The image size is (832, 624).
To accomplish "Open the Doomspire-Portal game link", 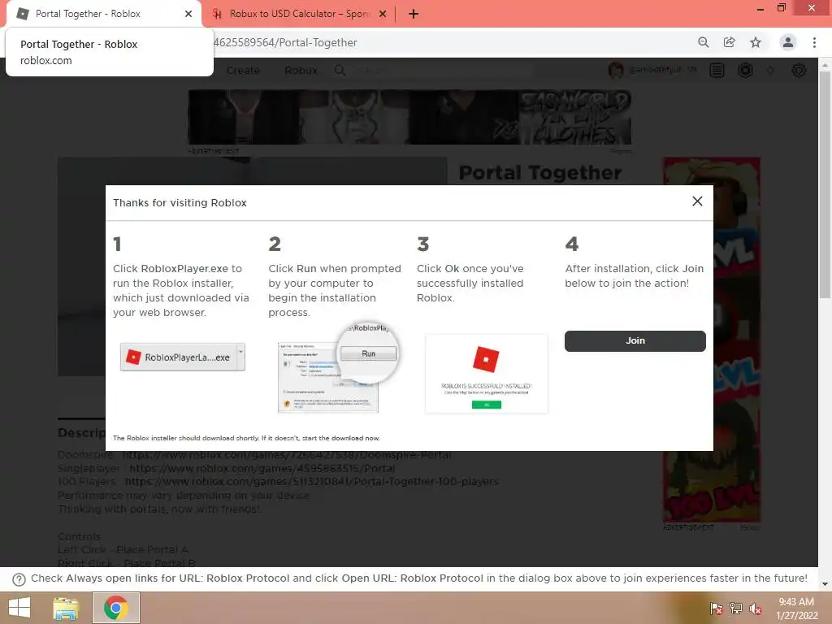I will pyautogui.click(x=287, y=455).
